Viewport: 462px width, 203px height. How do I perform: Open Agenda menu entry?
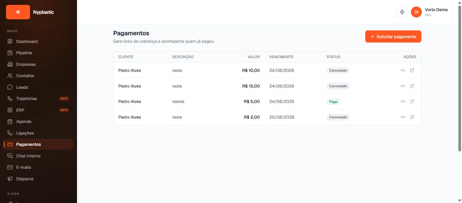click(x=38, y=121)
